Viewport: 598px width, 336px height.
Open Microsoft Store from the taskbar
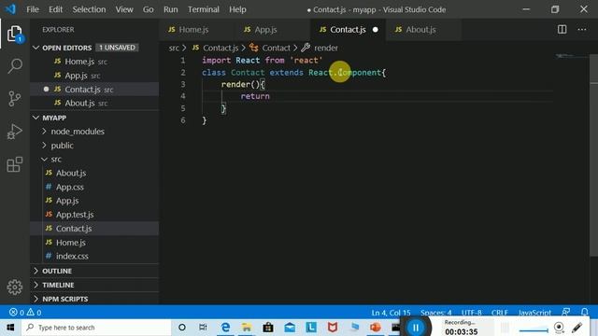tap(268, 328)
